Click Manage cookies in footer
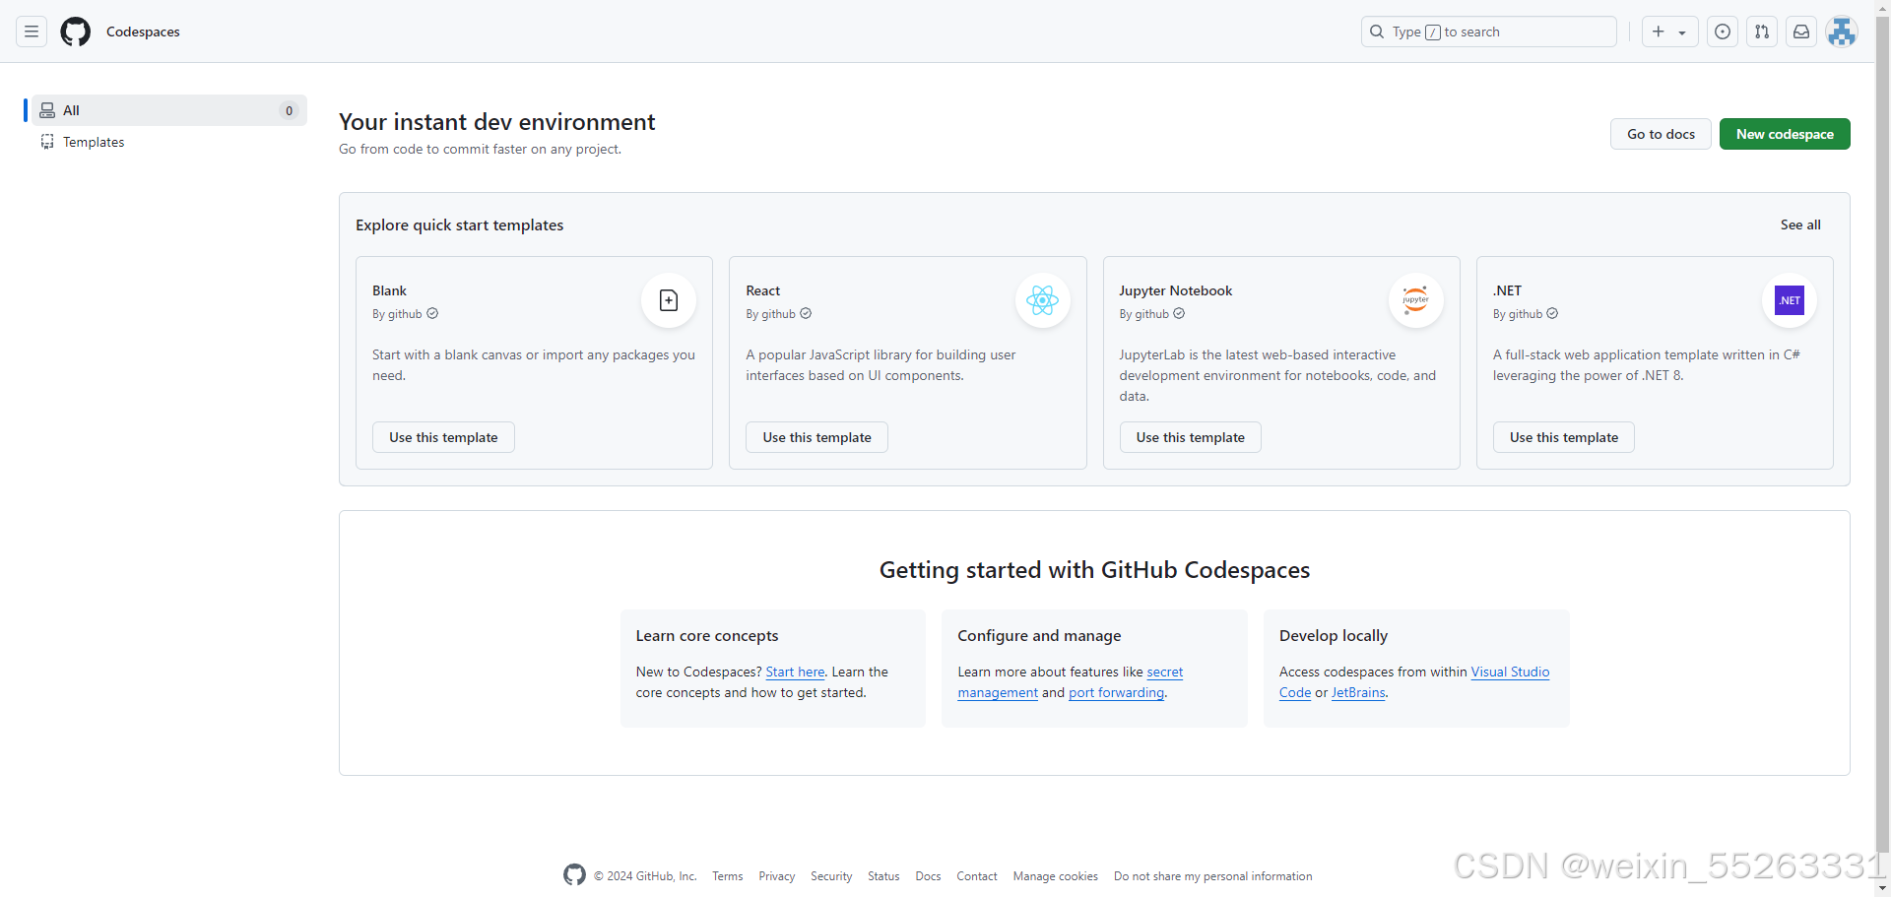The image size is (1891, 897). point(1055,876)
